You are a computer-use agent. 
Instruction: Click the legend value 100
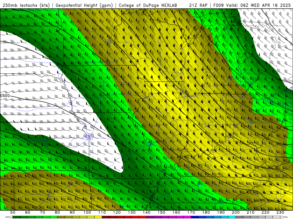click(87, 212)
